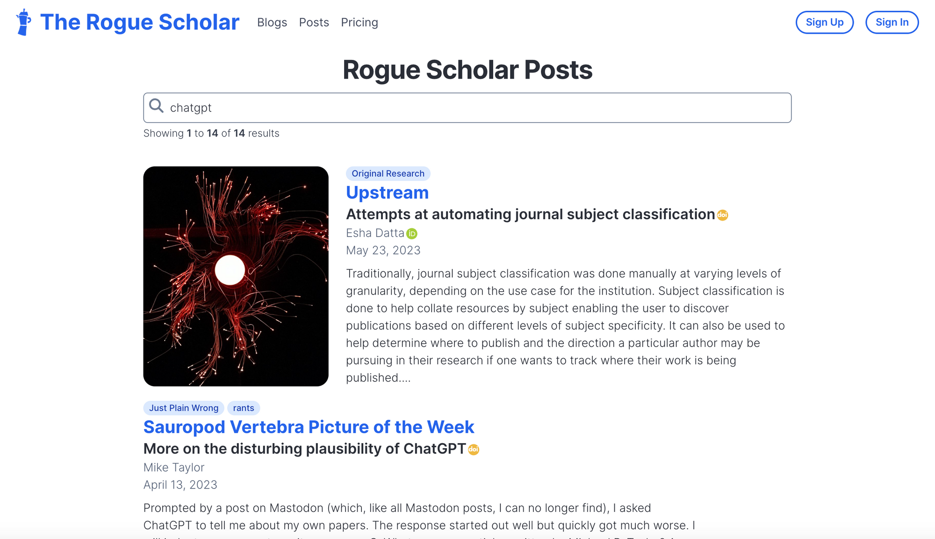Focus the chatgpt search field
The height and width of the screenshot is (539, 935).
click(x=467, y=108)
